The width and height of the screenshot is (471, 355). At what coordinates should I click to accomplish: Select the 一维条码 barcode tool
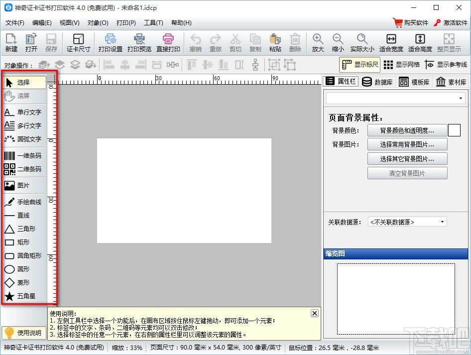click(24, 155)
